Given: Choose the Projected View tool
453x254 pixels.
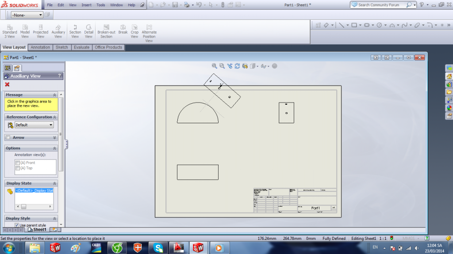Looking at the screenshot, I should pyautogui.click(x=40, y=31).
